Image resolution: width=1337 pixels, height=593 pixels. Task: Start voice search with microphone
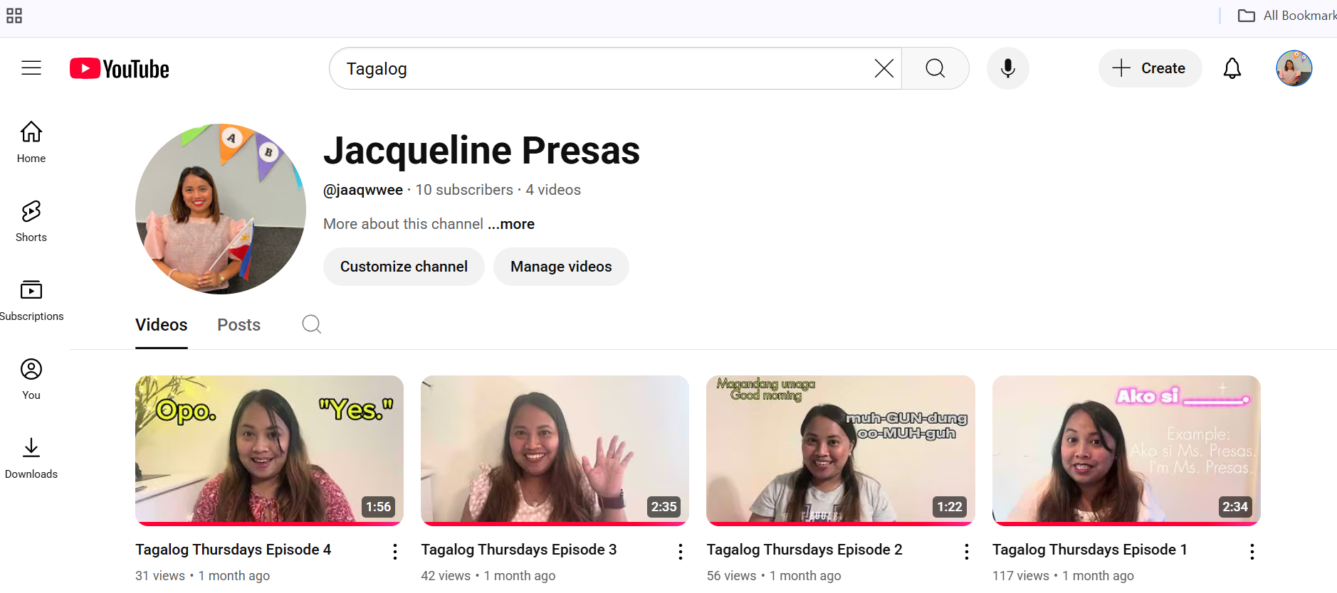(x=1007, y=68)
